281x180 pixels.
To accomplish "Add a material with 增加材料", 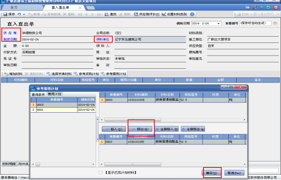I will click(x=13, y=74).
